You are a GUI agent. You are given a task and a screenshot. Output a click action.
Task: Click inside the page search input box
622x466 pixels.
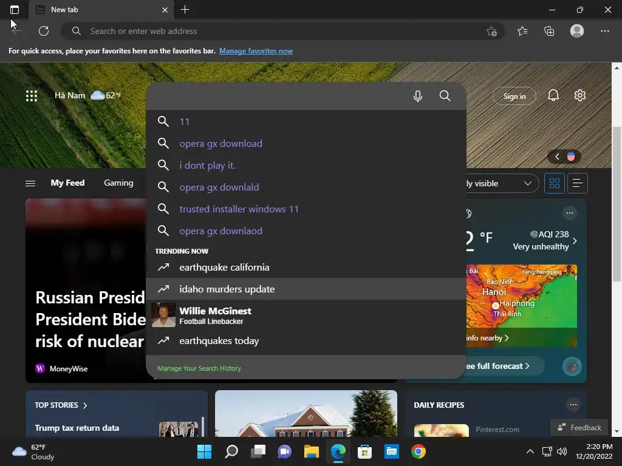278,96
